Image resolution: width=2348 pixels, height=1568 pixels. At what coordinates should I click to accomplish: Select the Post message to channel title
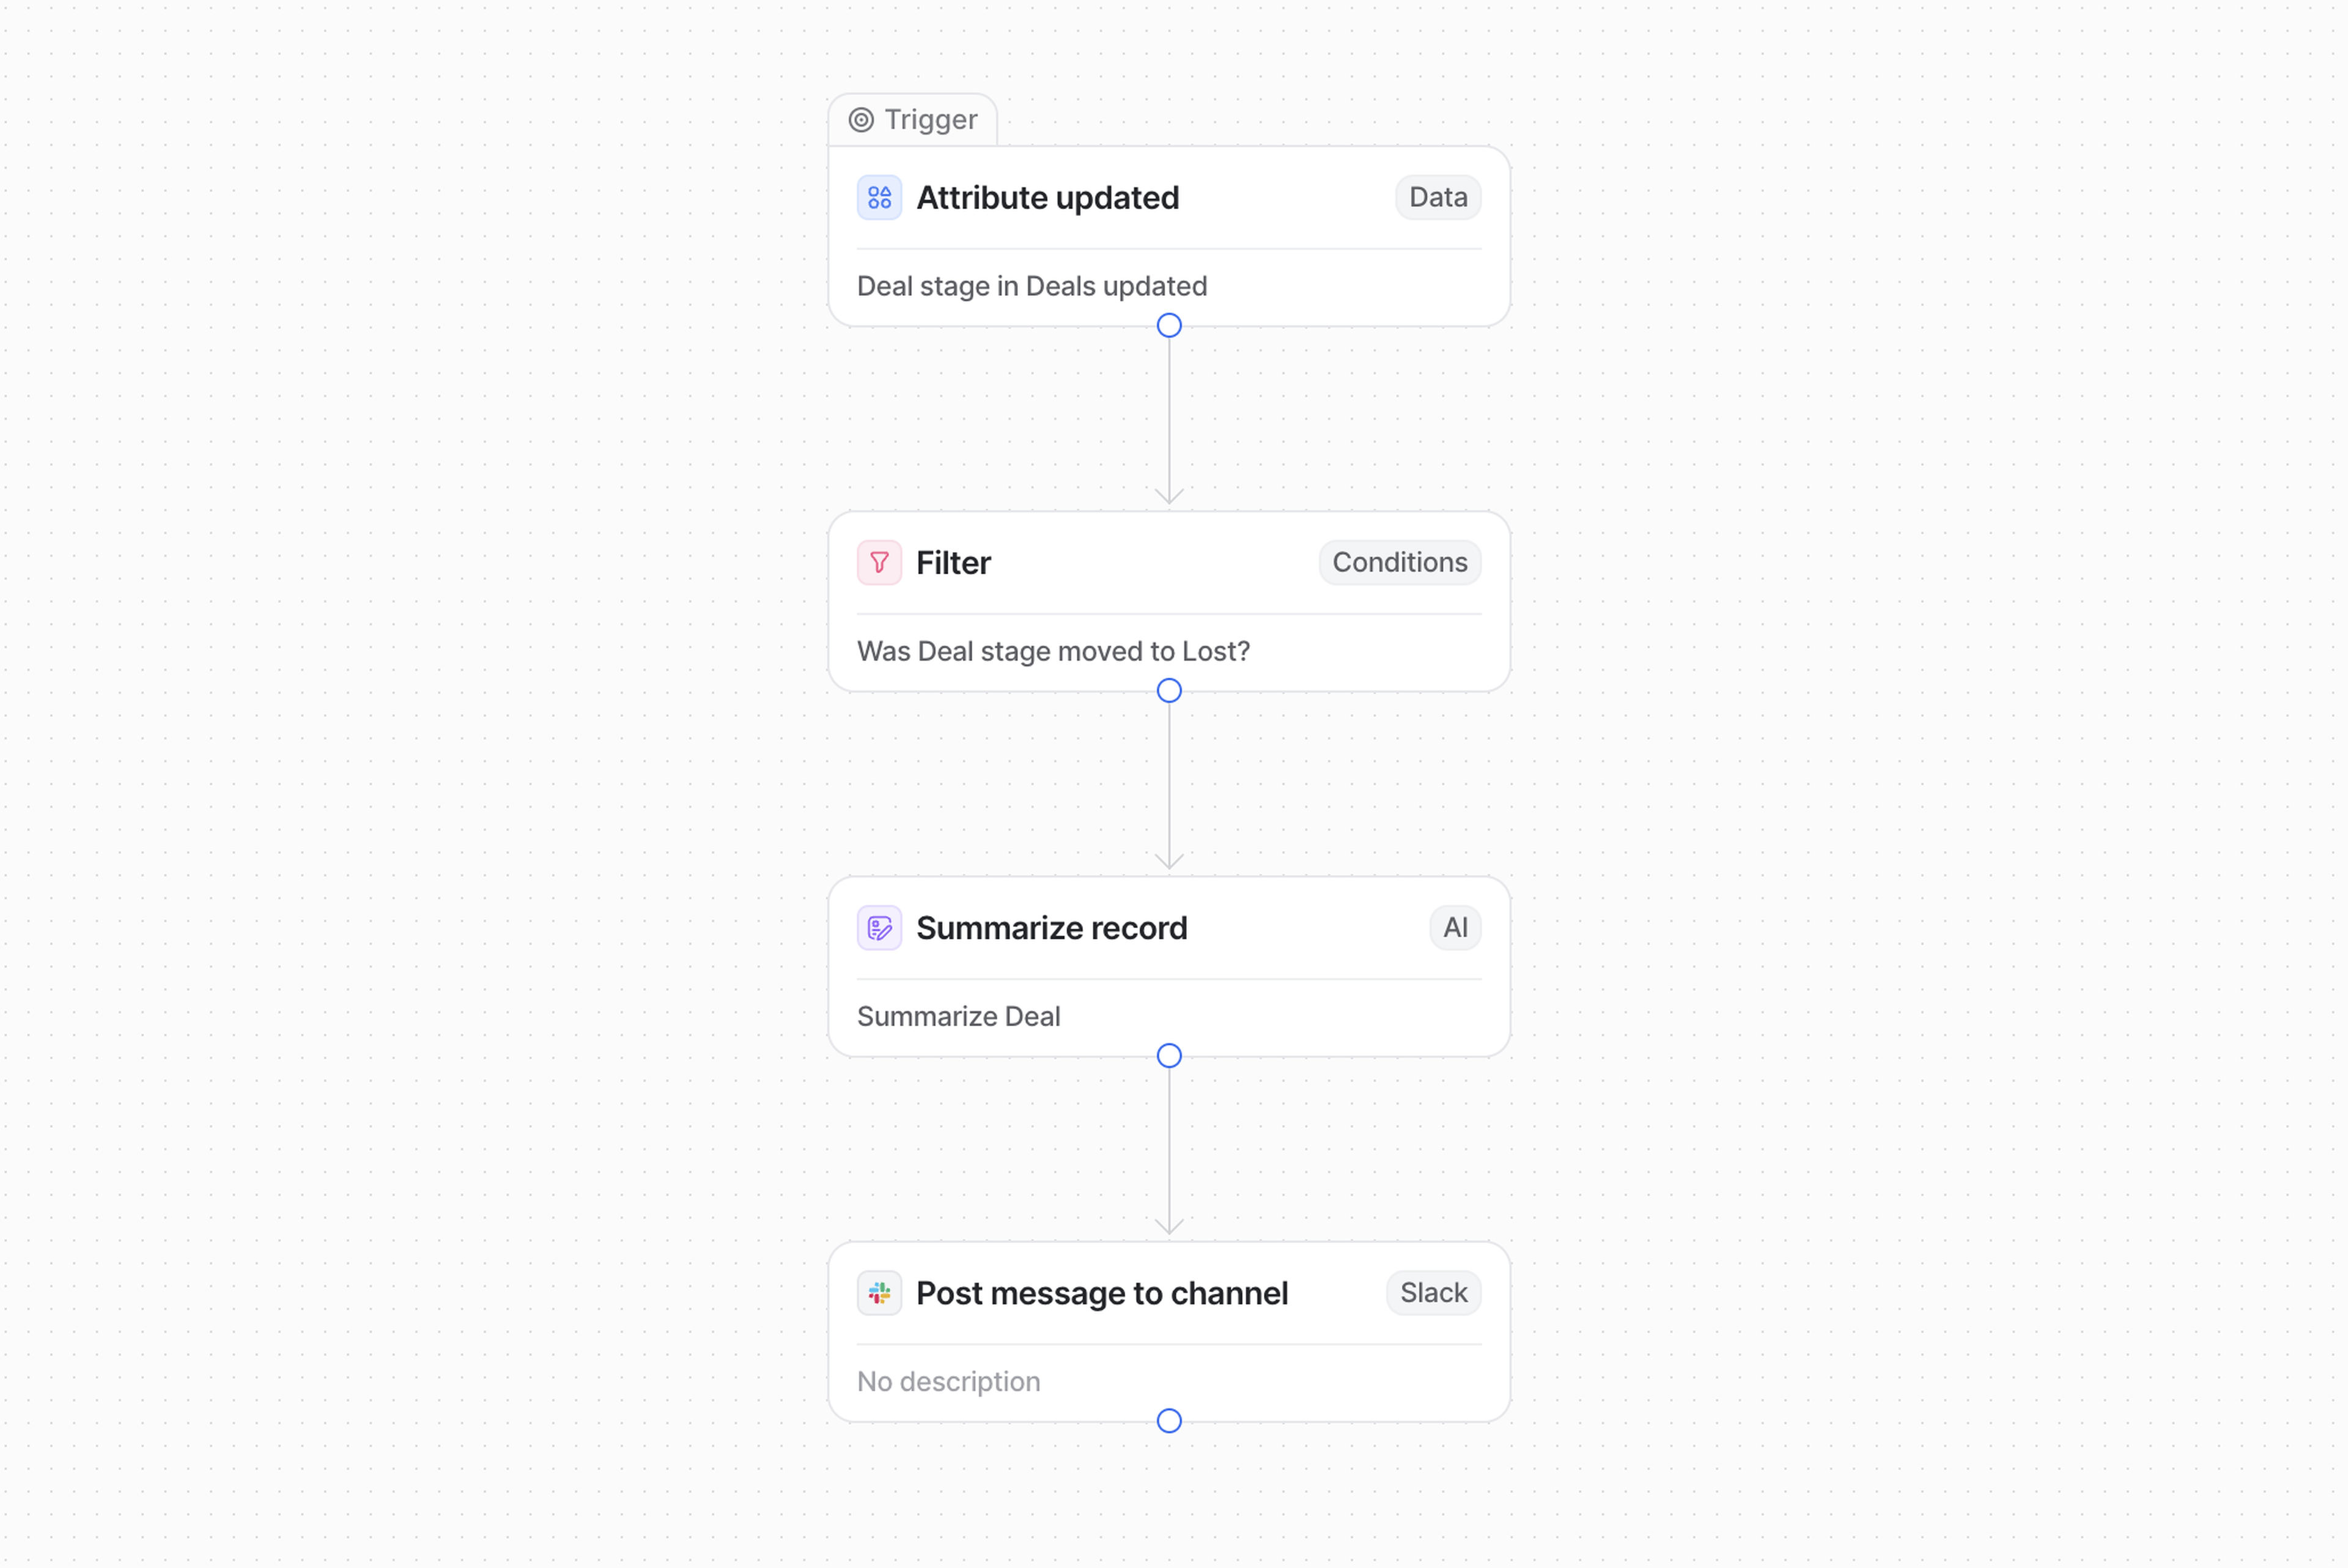(1101, 1293)
